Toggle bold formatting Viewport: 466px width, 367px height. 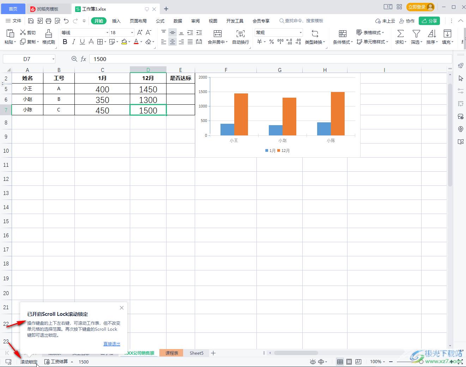pos(65,42)
